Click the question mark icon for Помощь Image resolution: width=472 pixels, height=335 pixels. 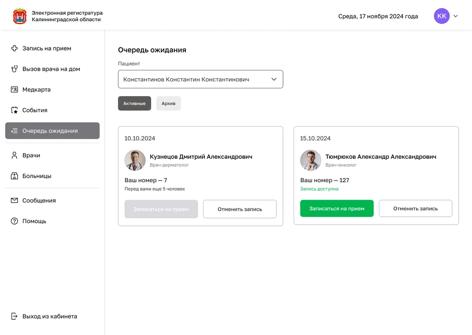click(x=14, y=221)
